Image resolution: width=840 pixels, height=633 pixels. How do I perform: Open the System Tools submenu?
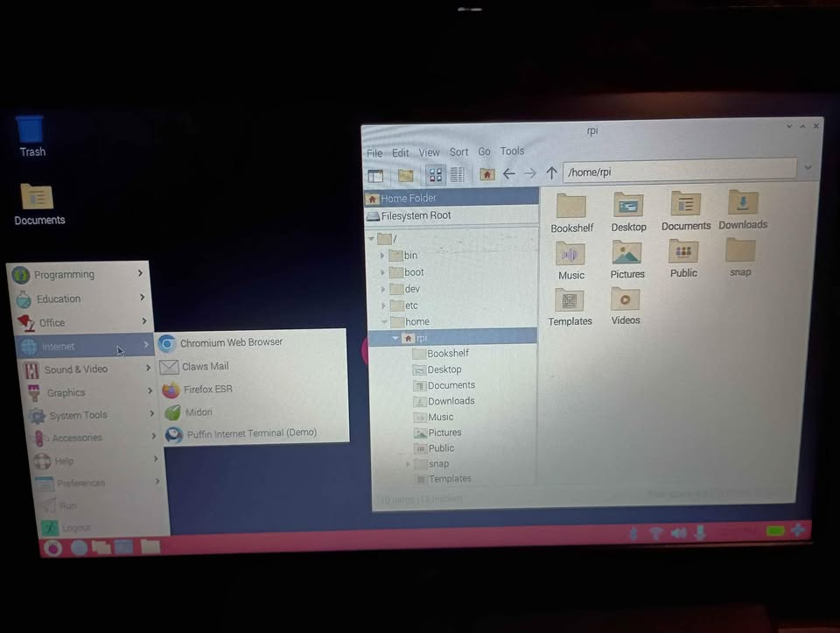click(94, 415)
